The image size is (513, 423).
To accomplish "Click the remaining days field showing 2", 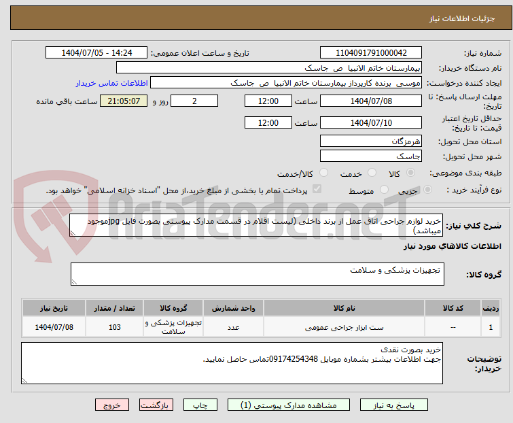I will pyautogui.click(x=194, y=101).
